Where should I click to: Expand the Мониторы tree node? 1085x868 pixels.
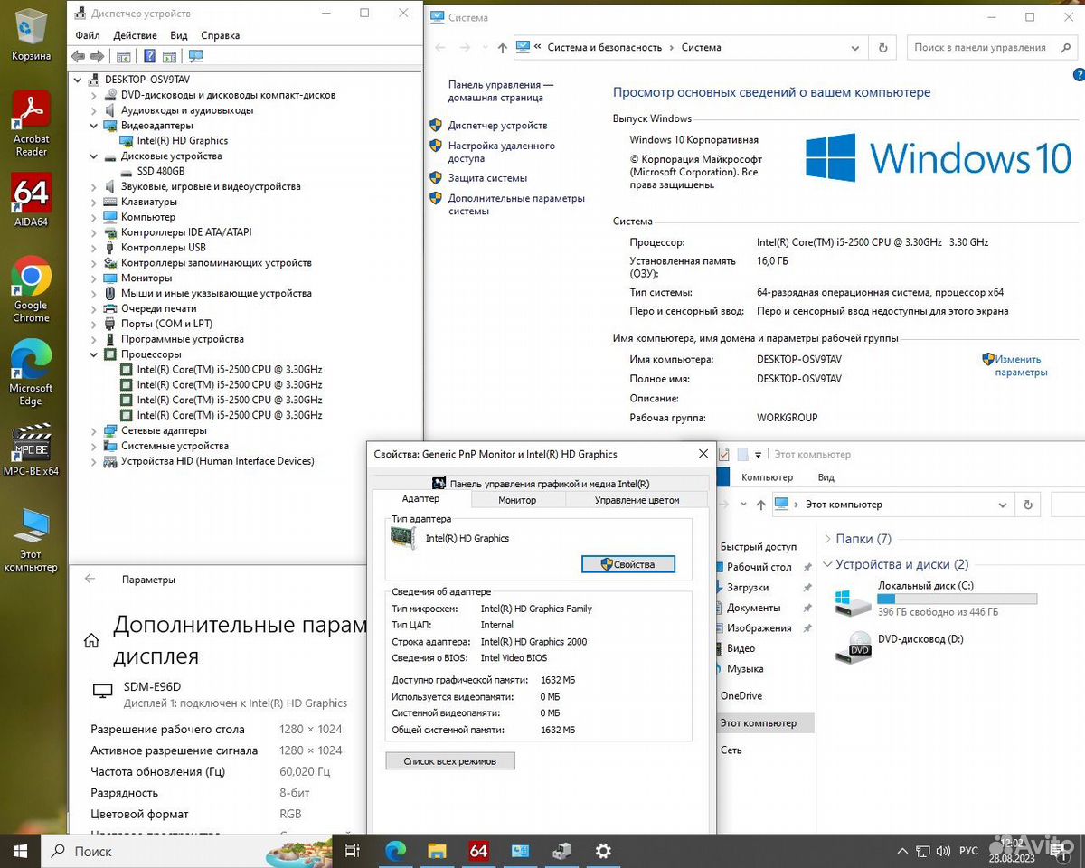93,278
